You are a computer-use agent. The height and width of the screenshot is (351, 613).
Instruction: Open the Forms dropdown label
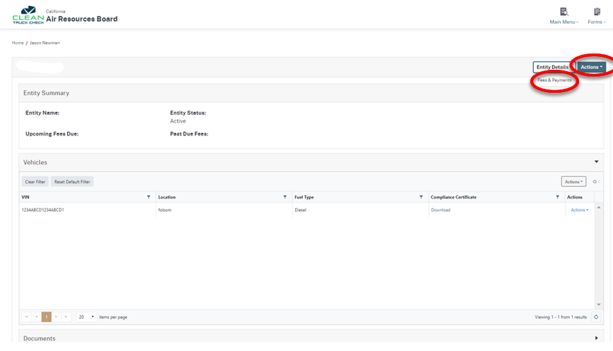click(x=597, y=22)
